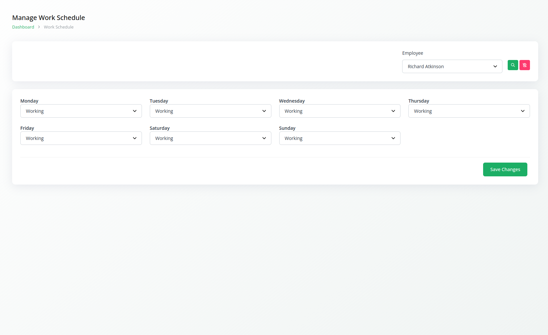Click the Thursday field label

[x=419, y=101]
